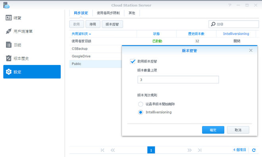Go to the first page of results
262x157 pixels.
[x=102, y=150]
